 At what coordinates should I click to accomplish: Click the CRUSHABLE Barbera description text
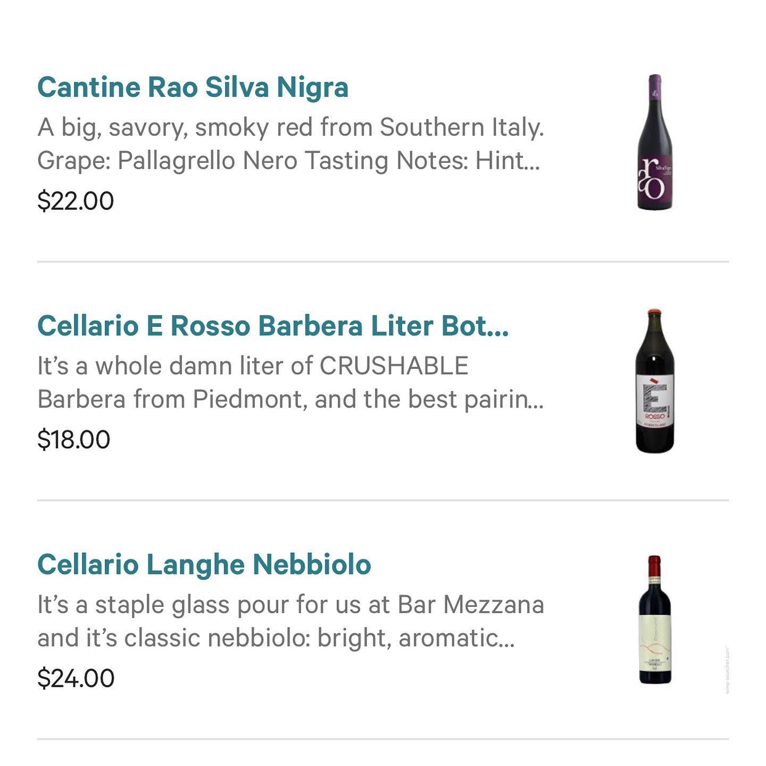[253, 366]
